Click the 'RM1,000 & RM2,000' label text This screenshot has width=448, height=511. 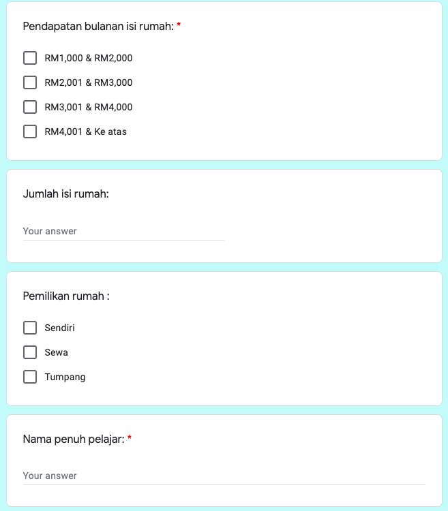pos(89,58)
